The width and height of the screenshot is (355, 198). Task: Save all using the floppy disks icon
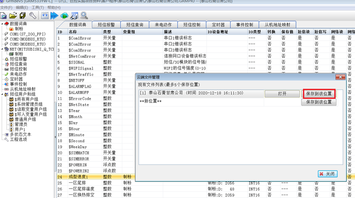[23, 16]
